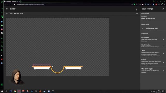Expand the Chat Quick Toggle section
Image resolution: width=166 pixels, height=93 pixels.
click(153, 71)
